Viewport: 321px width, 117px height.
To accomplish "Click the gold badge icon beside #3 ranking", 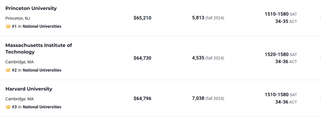I will (8, 107).
